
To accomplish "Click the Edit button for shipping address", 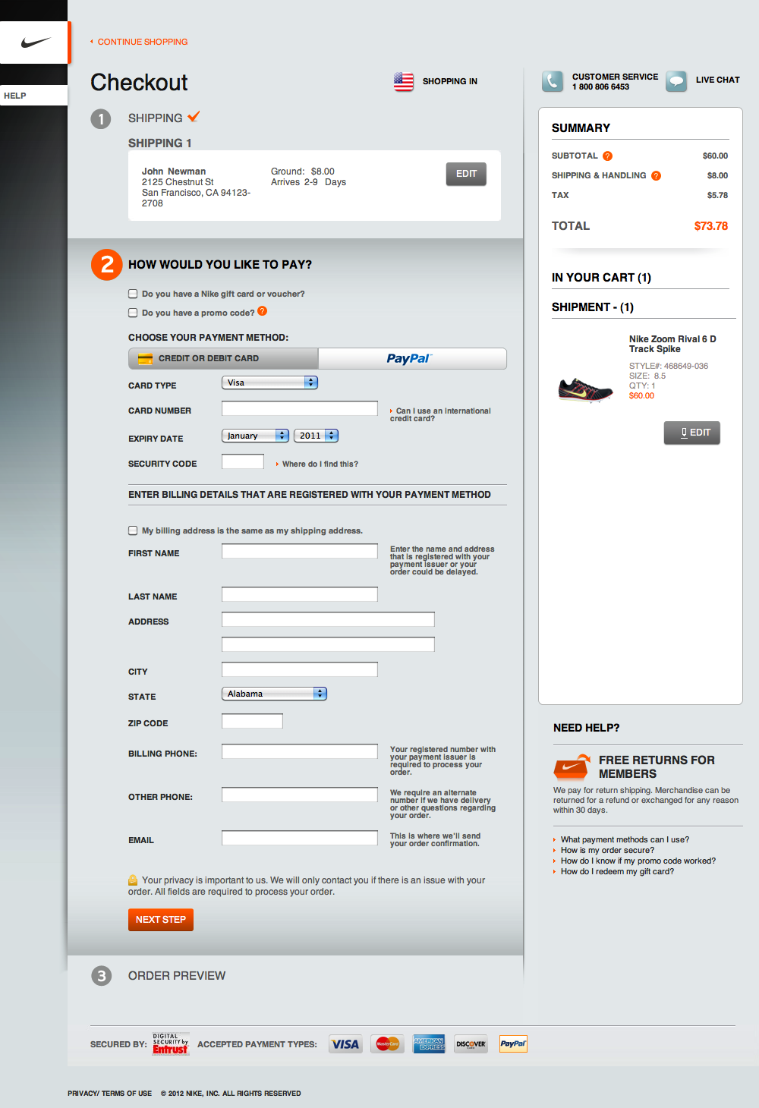I will 466,174.
